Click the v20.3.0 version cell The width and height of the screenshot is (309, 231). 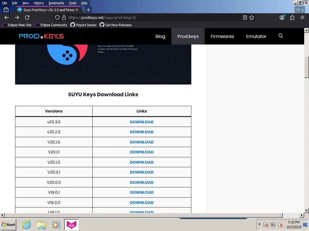click(x=54, y=122)
